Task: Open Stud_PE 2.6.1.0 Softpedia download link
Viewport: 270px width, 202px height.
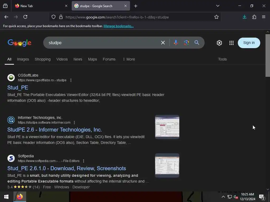Action: (x=67, y=168)
